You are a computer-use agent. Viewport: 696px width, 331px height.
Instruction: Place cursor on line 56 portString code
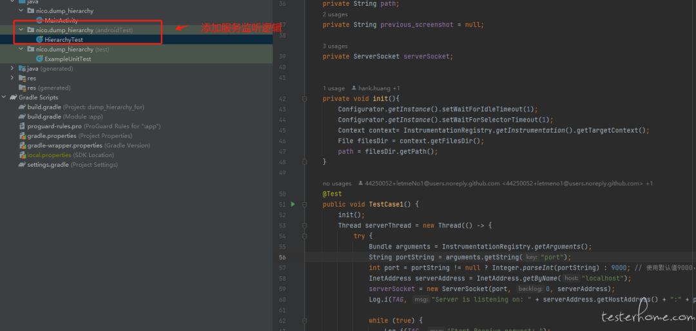tap(451, 257)
